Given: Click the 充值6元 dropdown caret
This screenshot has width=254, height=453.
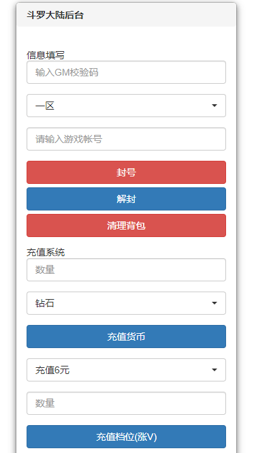Looking at the screenshot, I should pos(214,370).
